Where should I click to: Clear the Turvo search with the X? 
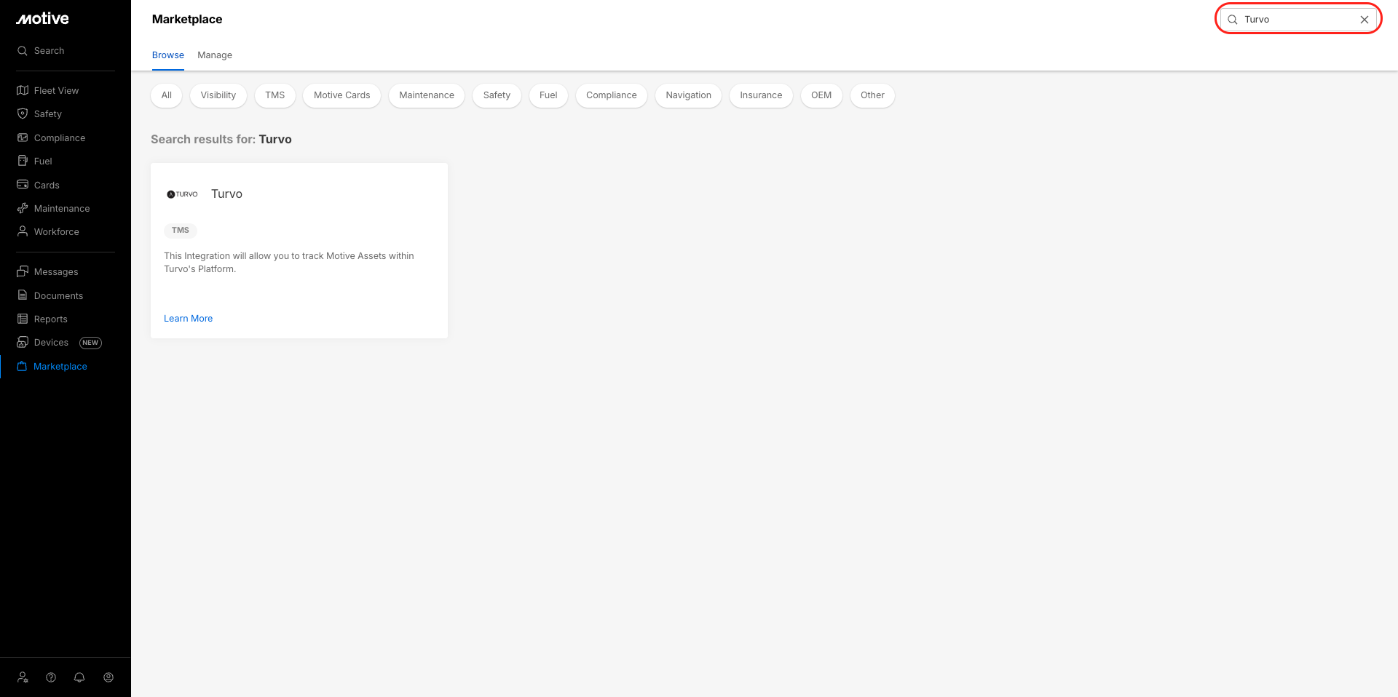pos(1365,20)
